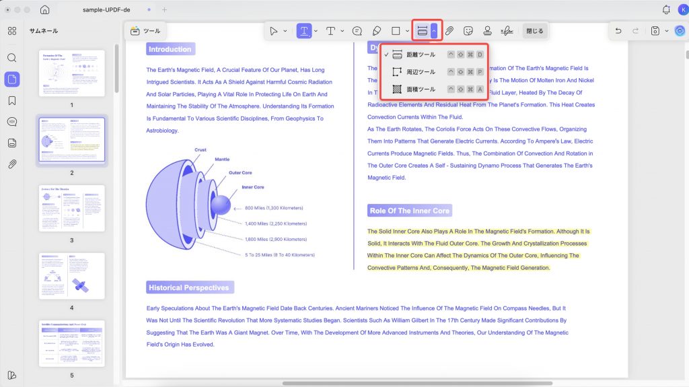Open the sticker tool
The width and height of the screenshot is (689, 387).
point(468,31)
